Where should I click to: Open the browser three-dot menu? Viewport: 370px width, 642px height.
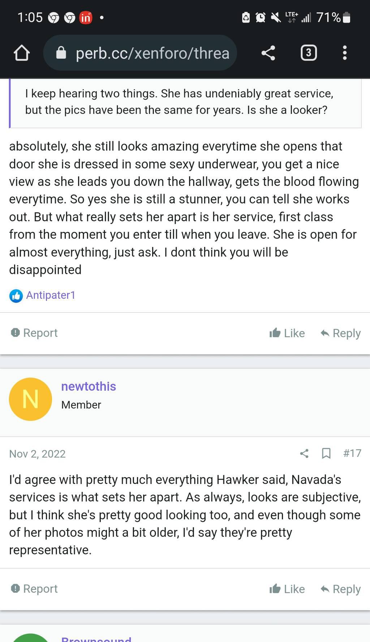click(345, 53)
